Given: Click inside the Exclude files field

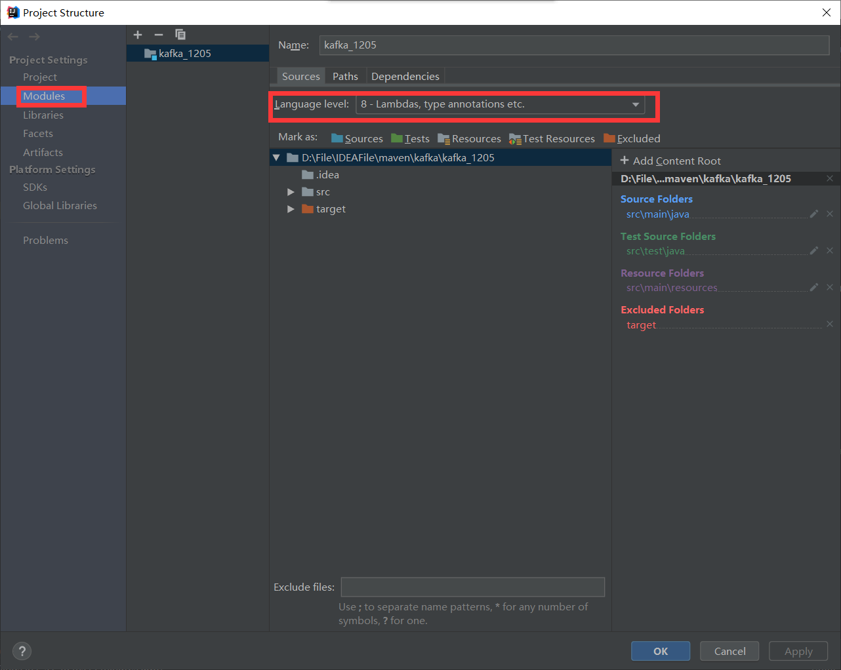Looking at the screenshot, I should [472, 587].
